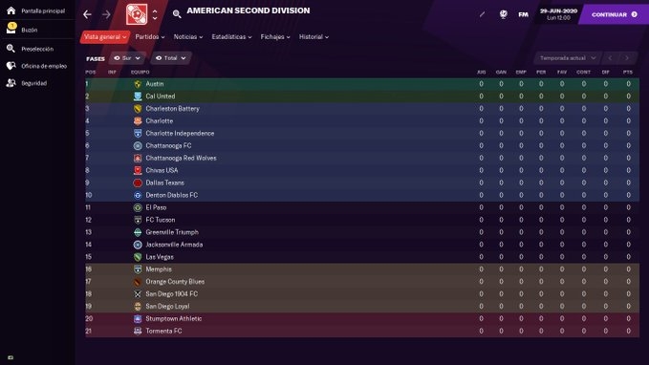Open the Estadísticas dropdown menu

pos(231,37)
